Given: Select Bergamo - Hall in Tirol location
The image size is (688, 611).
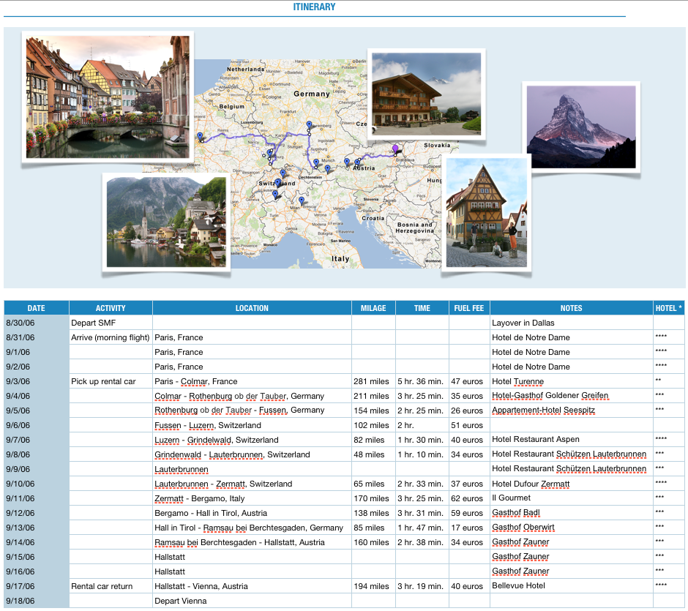Looking at the screenshot, I should point(252,513).
